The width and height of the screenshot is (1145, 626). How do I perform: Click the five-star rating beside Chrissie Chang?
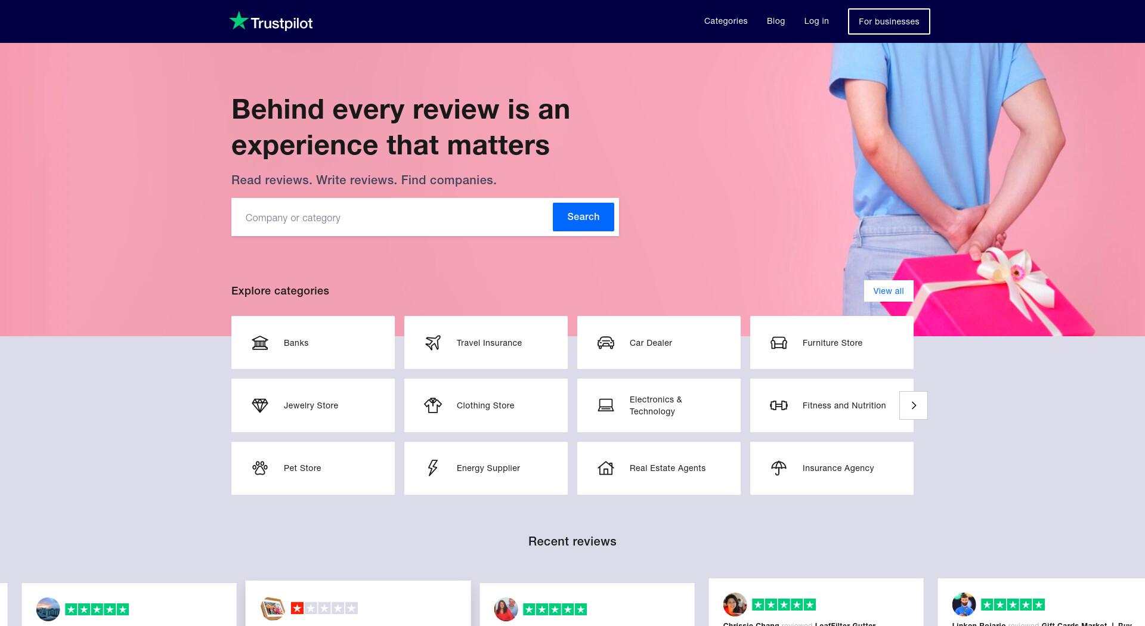pos(784,605)
